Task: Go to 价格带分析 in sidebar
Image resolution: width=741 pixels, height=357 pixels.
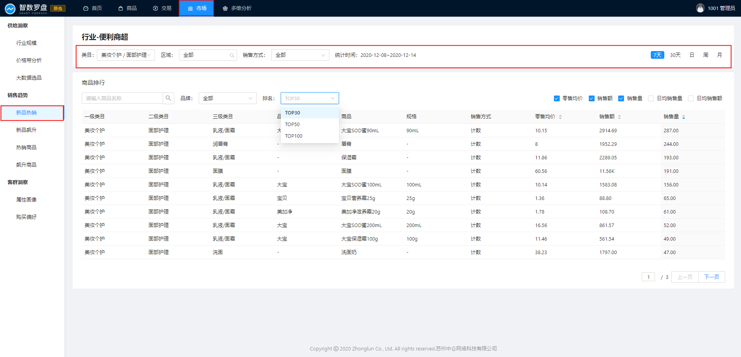Action: pyautogui.click(x=29, y=60)
